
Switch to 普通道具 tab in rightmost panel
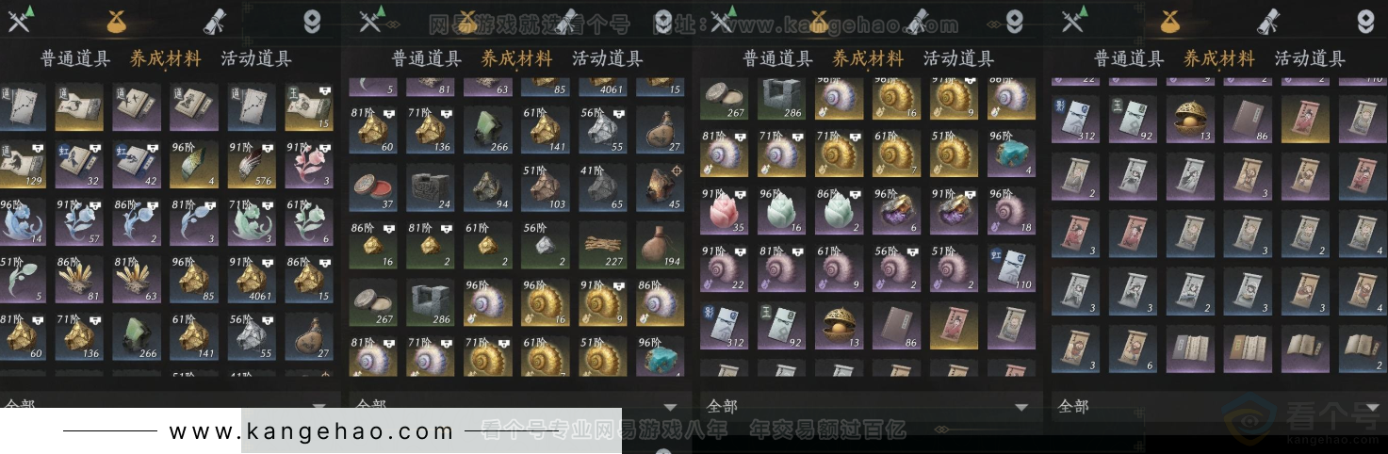(x=1129, y=58)
